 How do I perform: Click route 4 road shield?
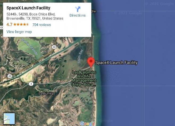pos(31,84)
